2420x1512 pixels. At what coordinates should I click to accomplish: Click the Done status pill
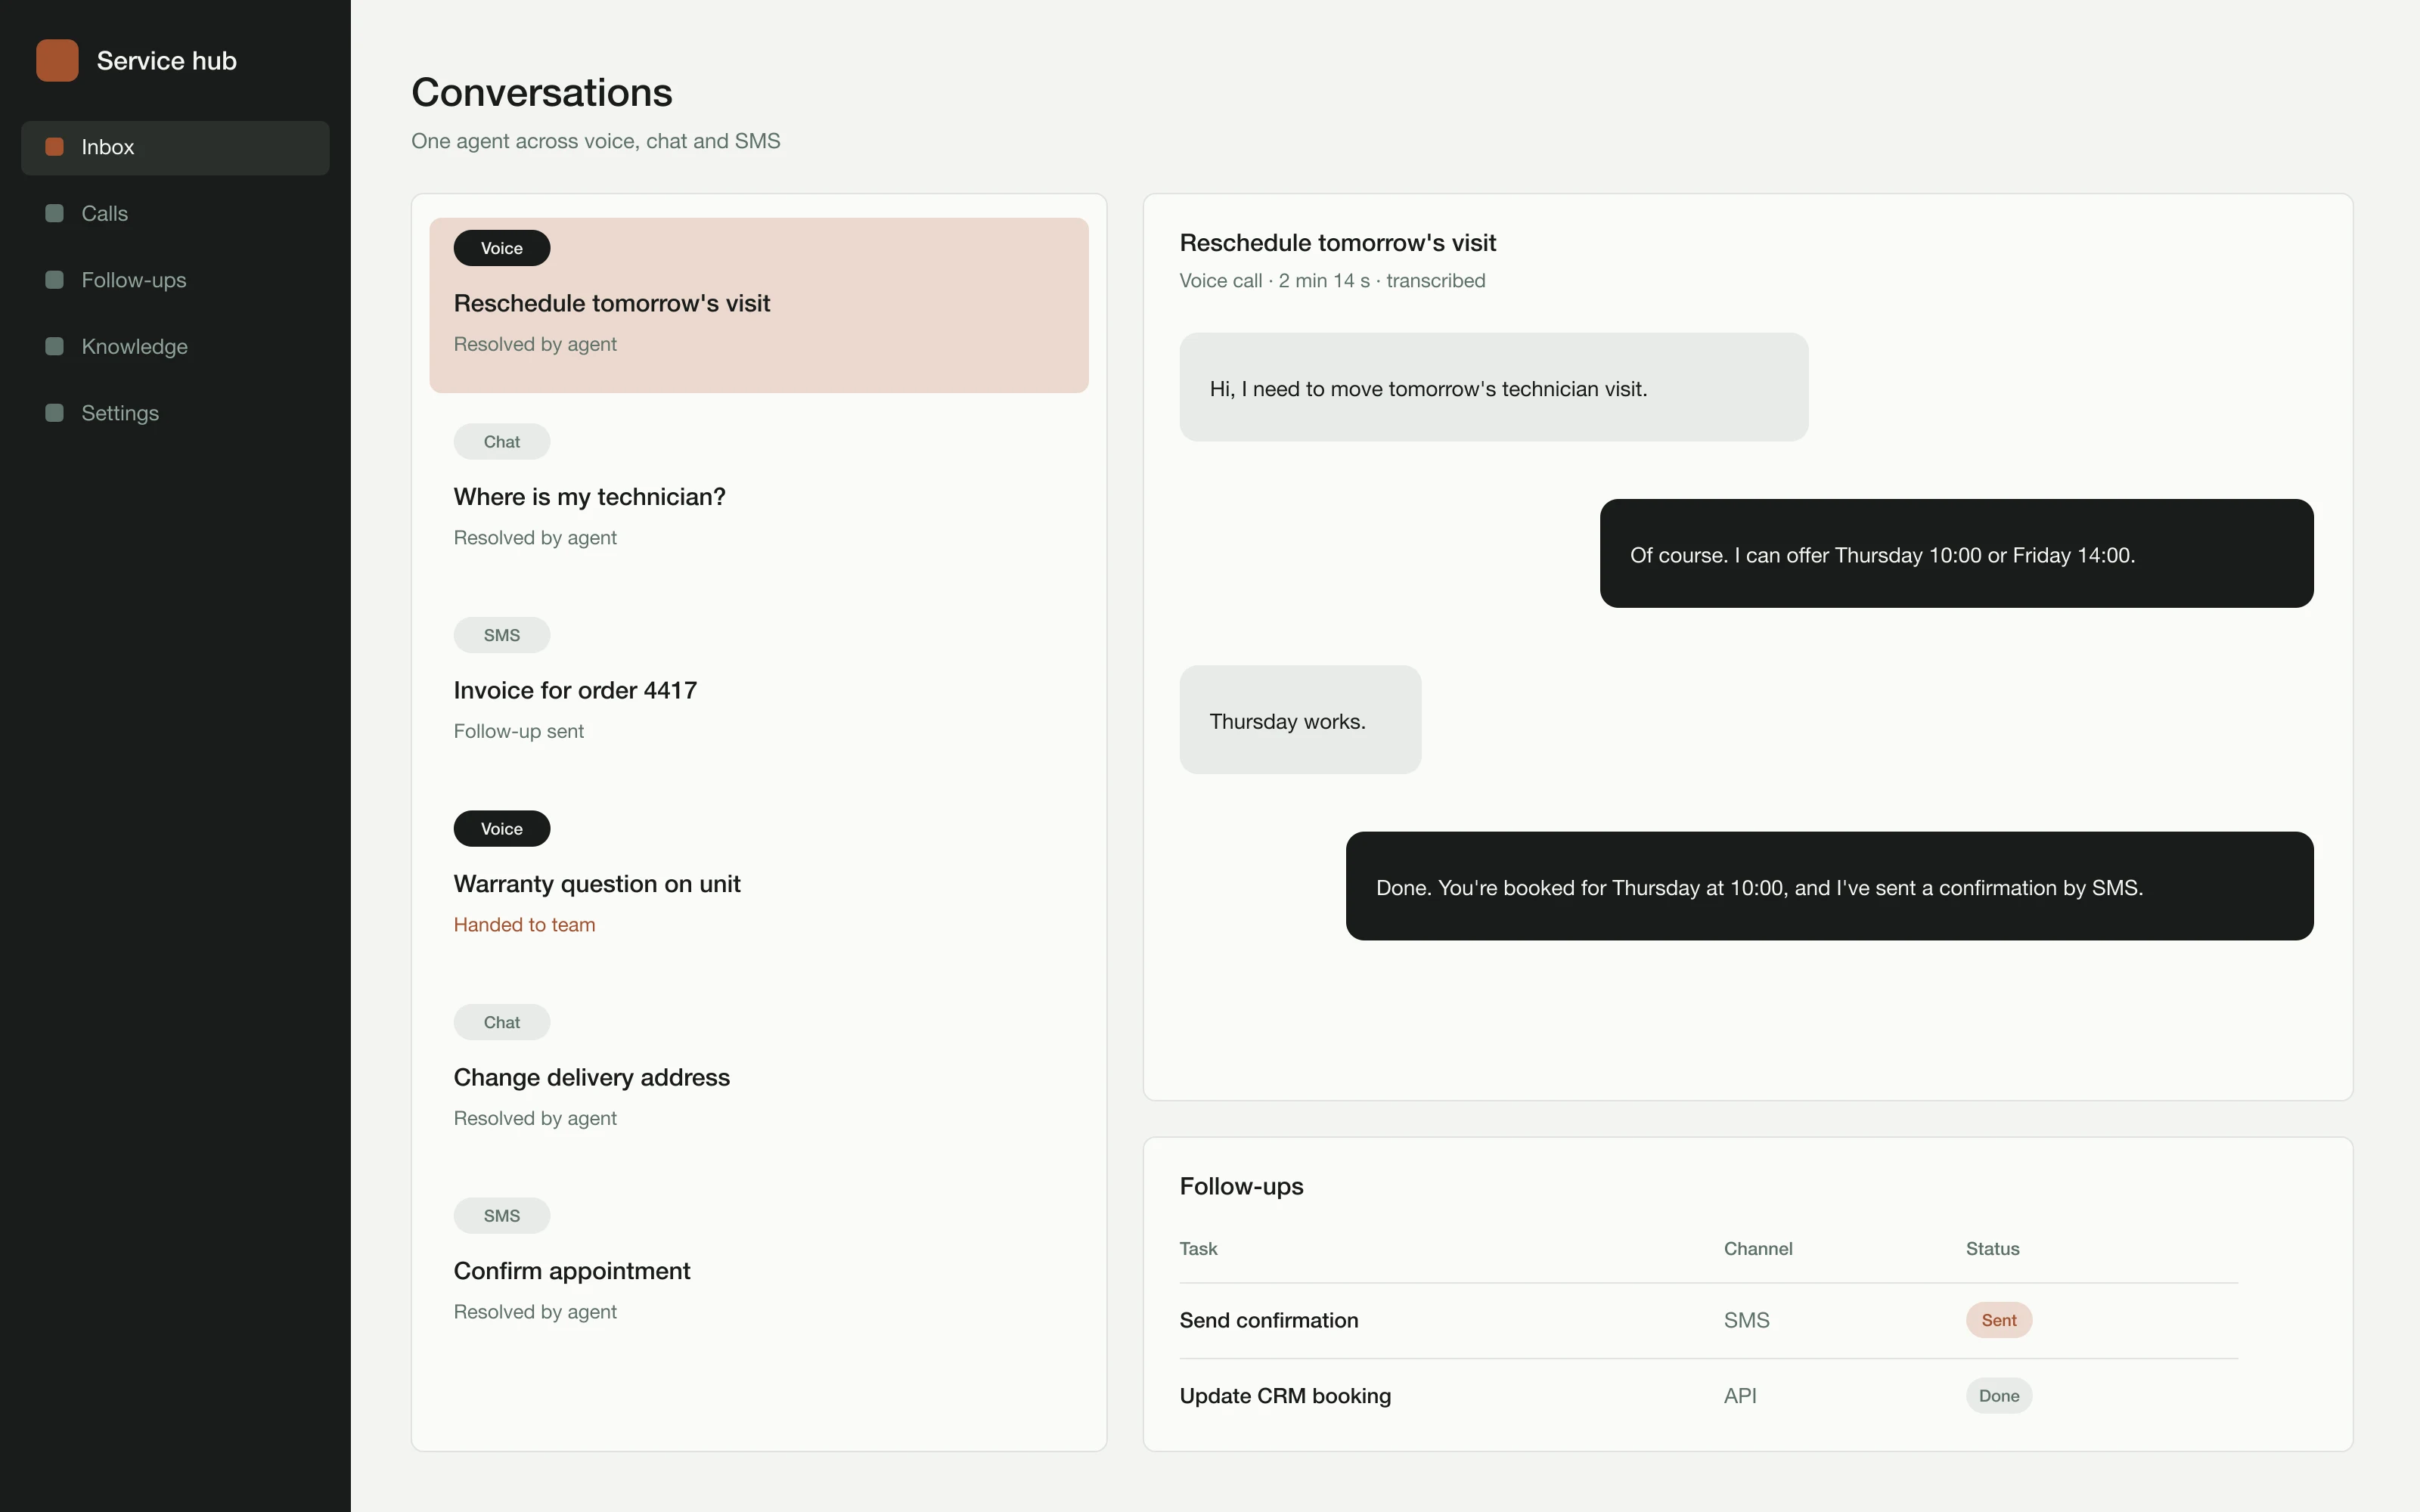click(x=1999, y=1396)
